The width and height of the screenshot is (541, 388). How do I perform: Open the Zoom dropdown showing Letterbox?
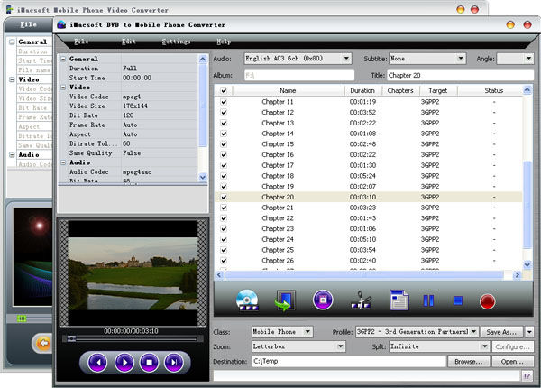(341, 346)
